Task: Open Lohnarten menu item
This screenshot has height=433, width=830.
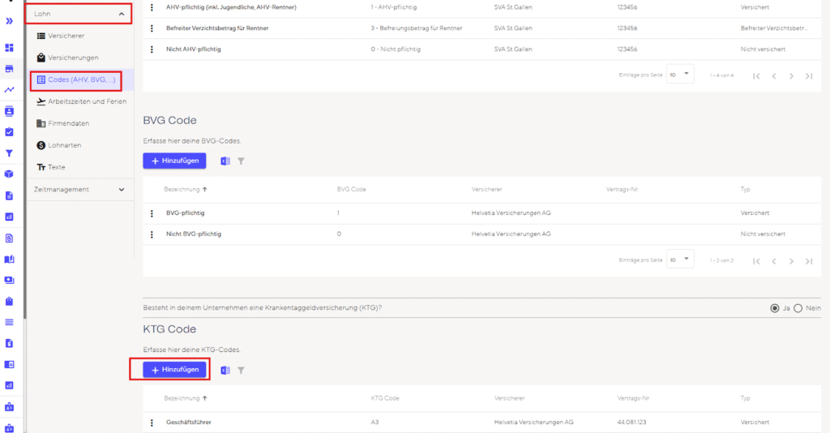Action: point(64,145)
